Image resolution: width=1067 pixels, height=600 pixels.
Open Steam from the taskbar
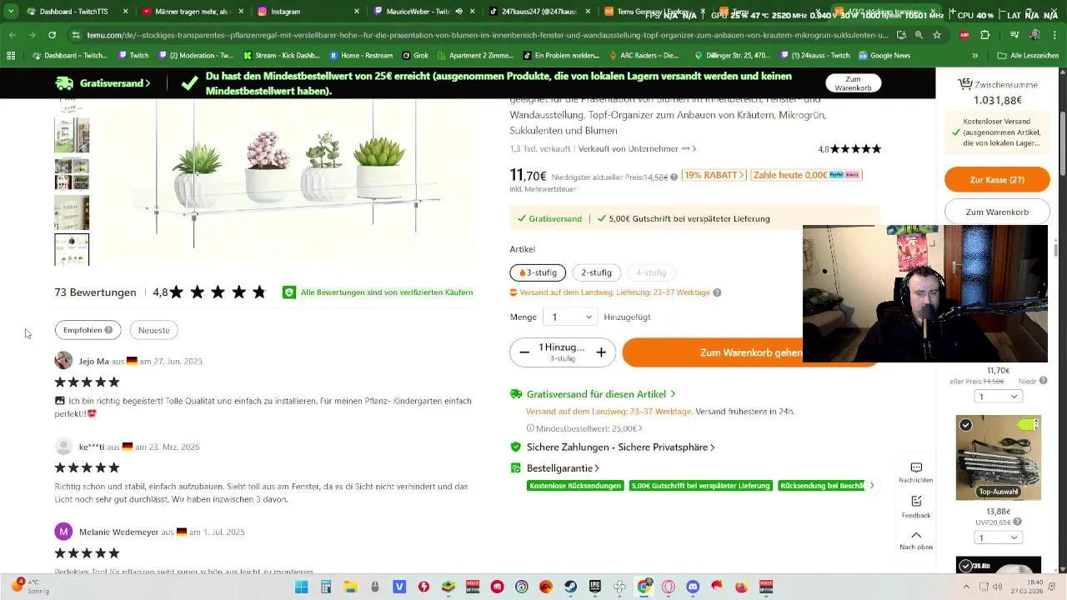tap(570, 587)
